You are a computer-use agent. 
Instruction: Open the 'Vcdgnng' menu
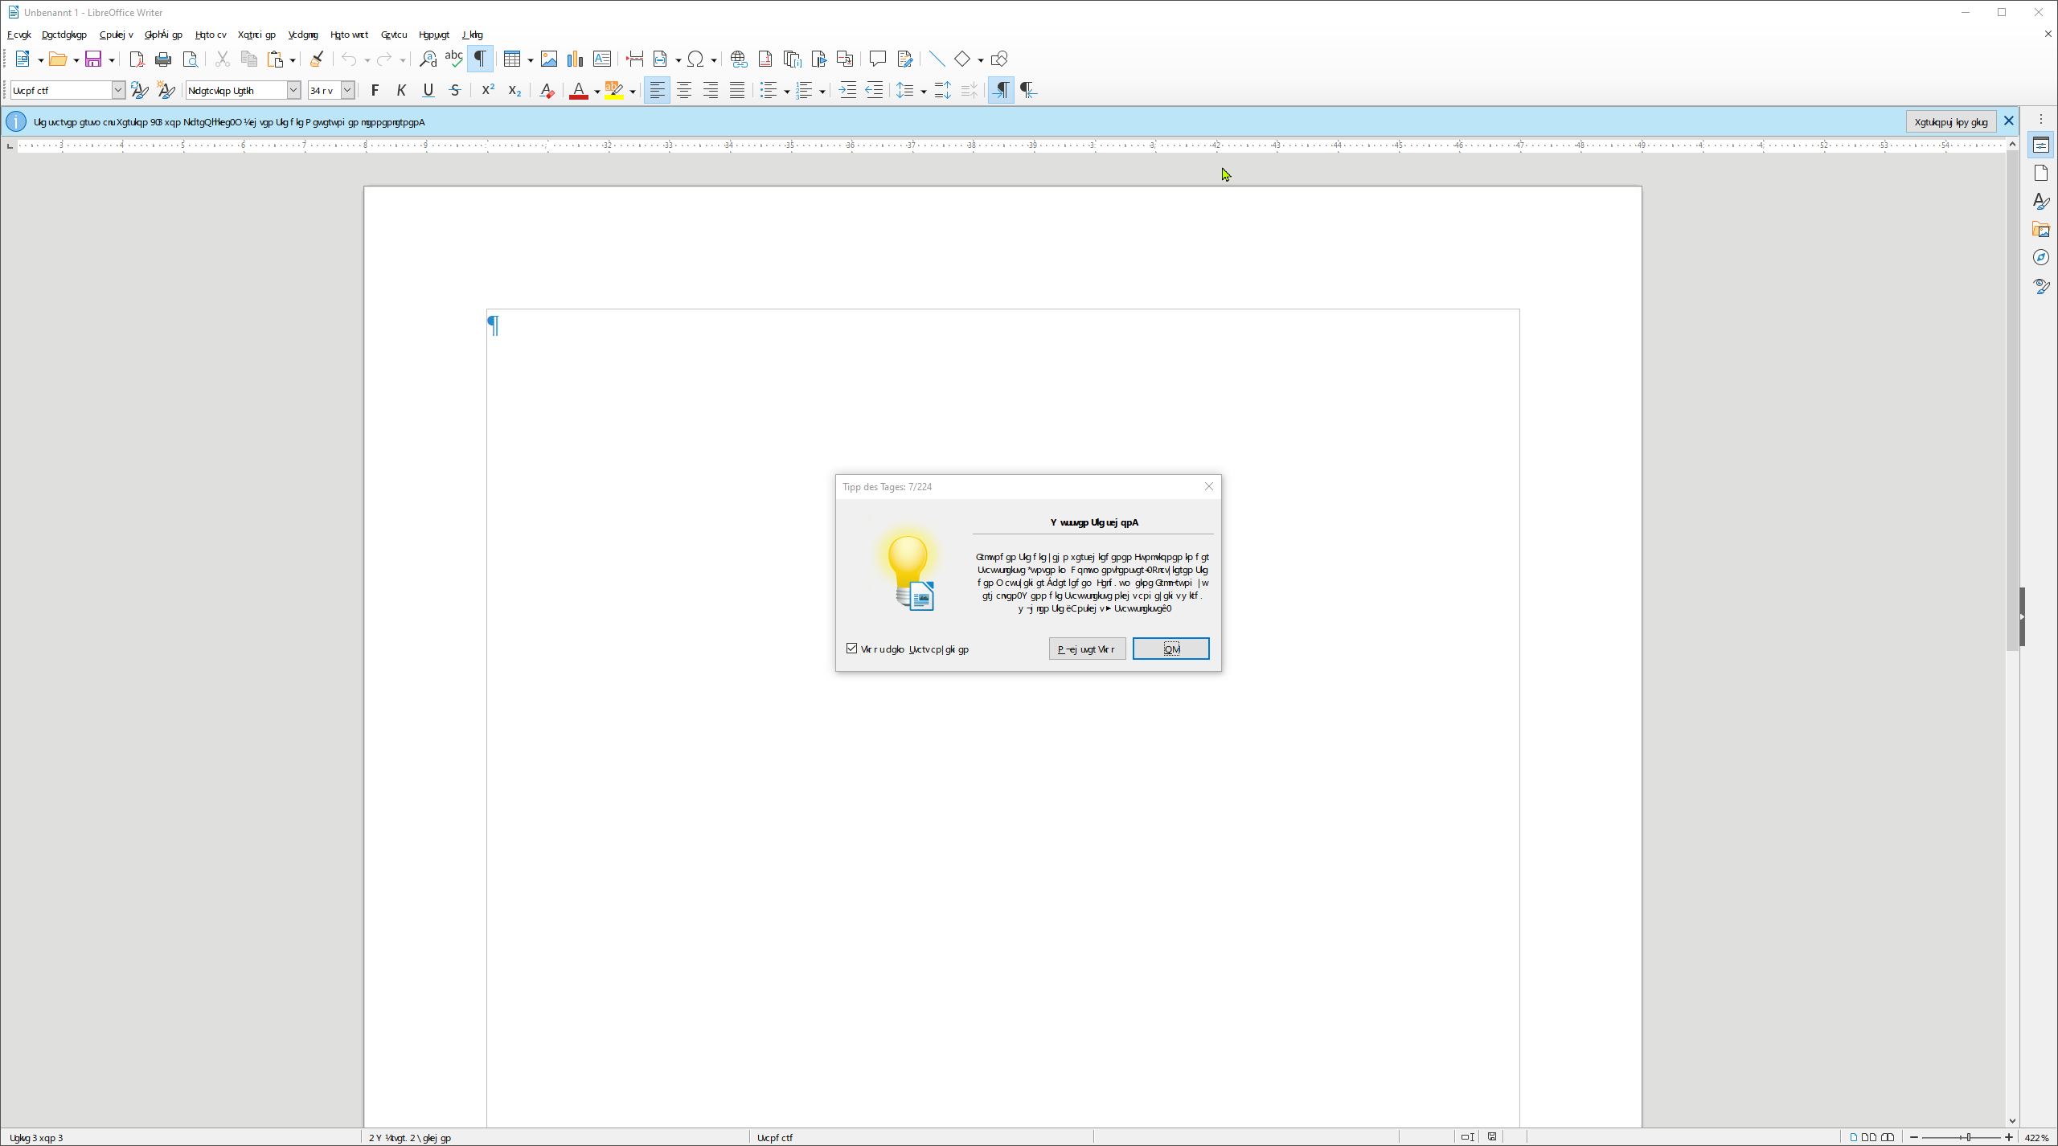[x=303, y=35]
